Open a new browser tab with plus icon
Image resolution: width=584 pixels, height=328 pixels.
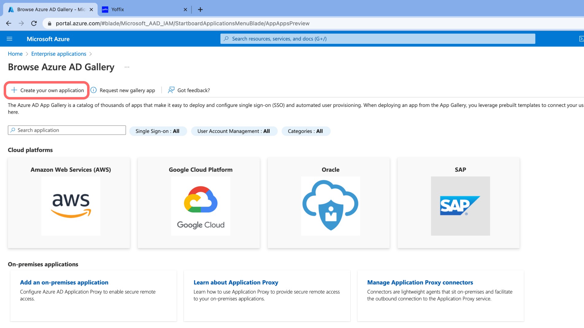(x=200, y=10)
